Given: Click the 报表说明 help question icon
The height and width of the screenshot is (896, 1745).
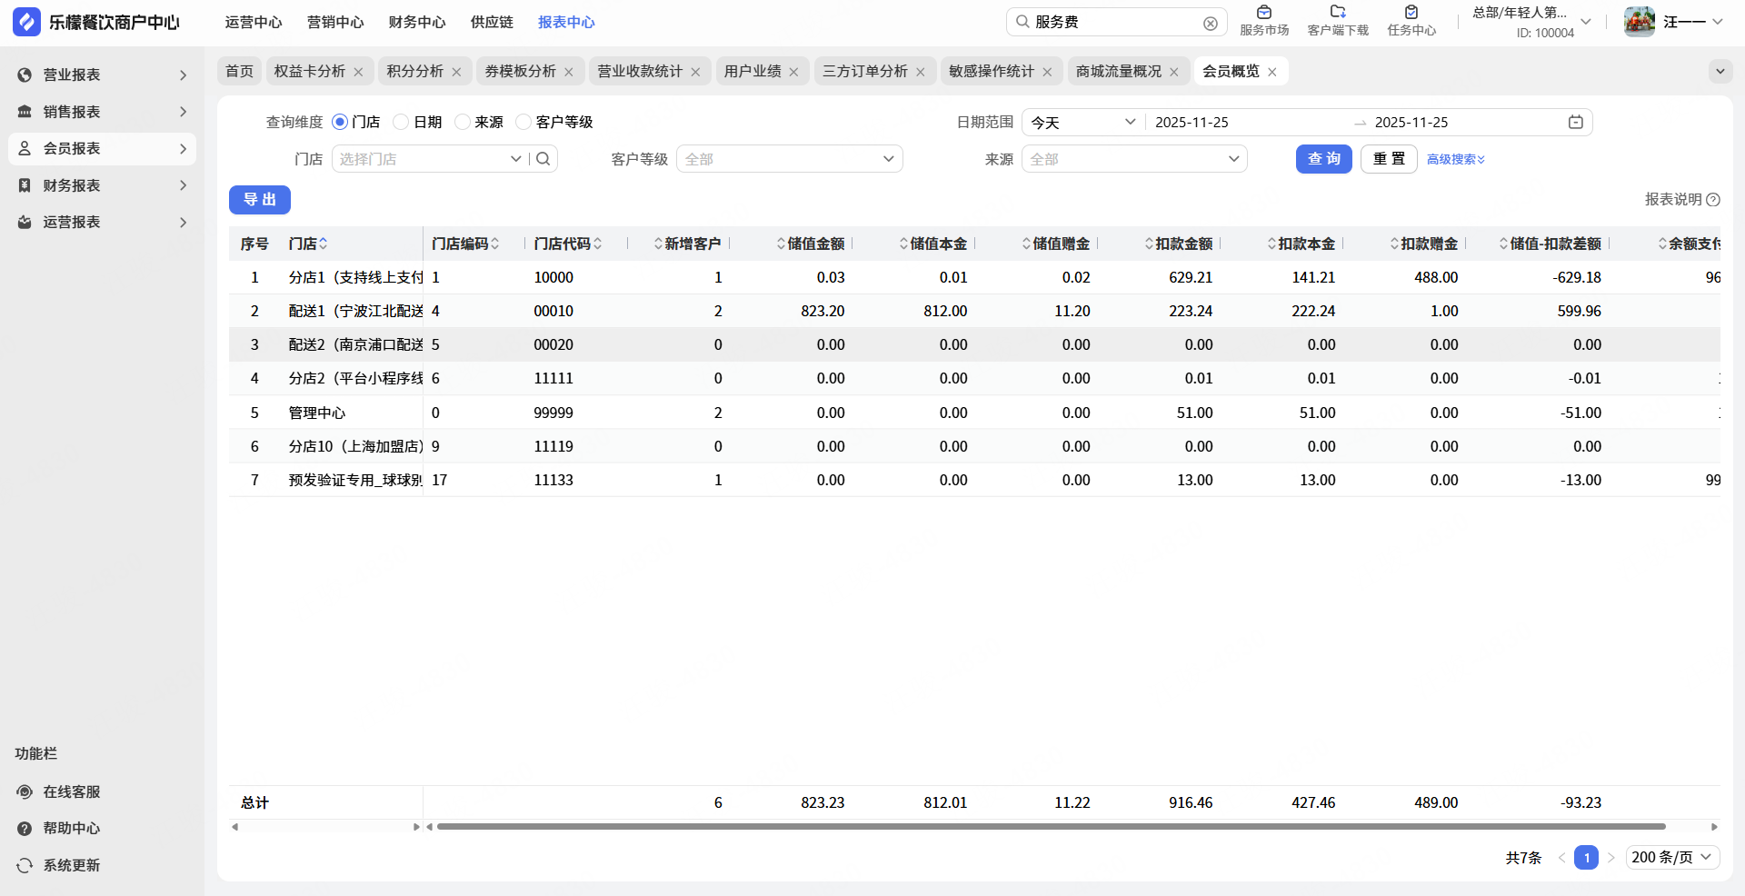Looking at the screenshot, I should [x=1713, y=200].
